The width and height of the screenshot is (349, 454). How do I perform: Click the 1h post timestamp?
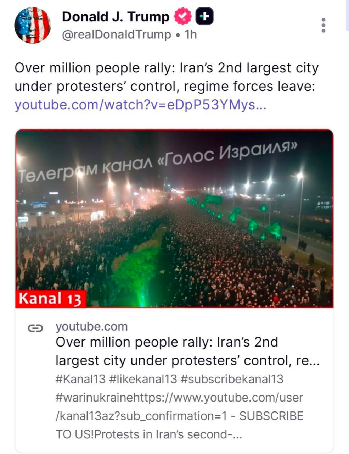pos(191,35)
